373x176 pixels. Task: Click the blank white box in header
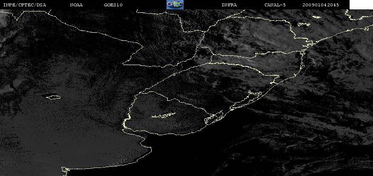click(x=361, y=5)
